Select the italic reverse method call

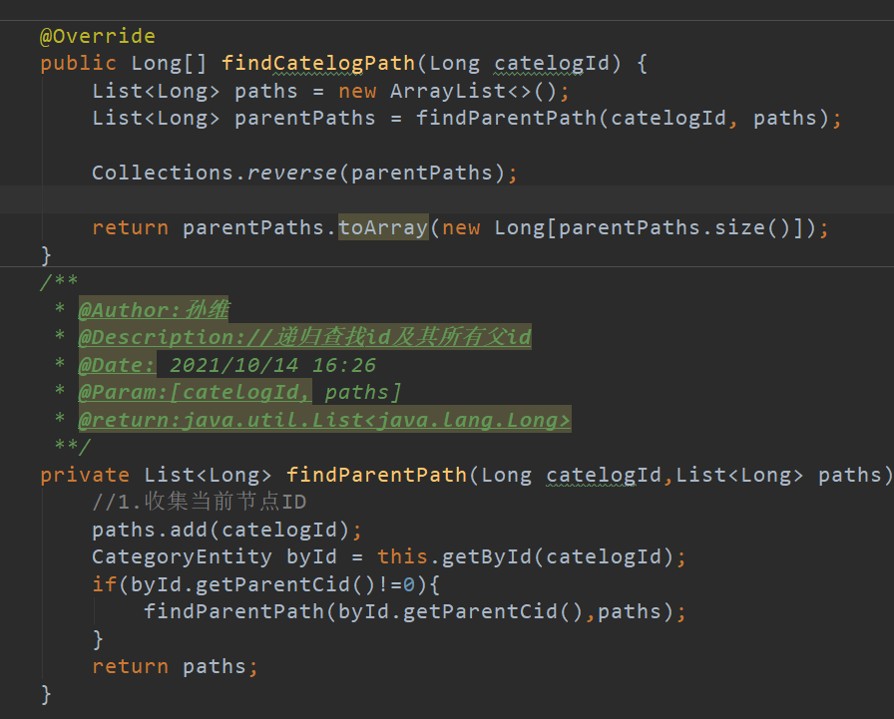tap(292, 173)
